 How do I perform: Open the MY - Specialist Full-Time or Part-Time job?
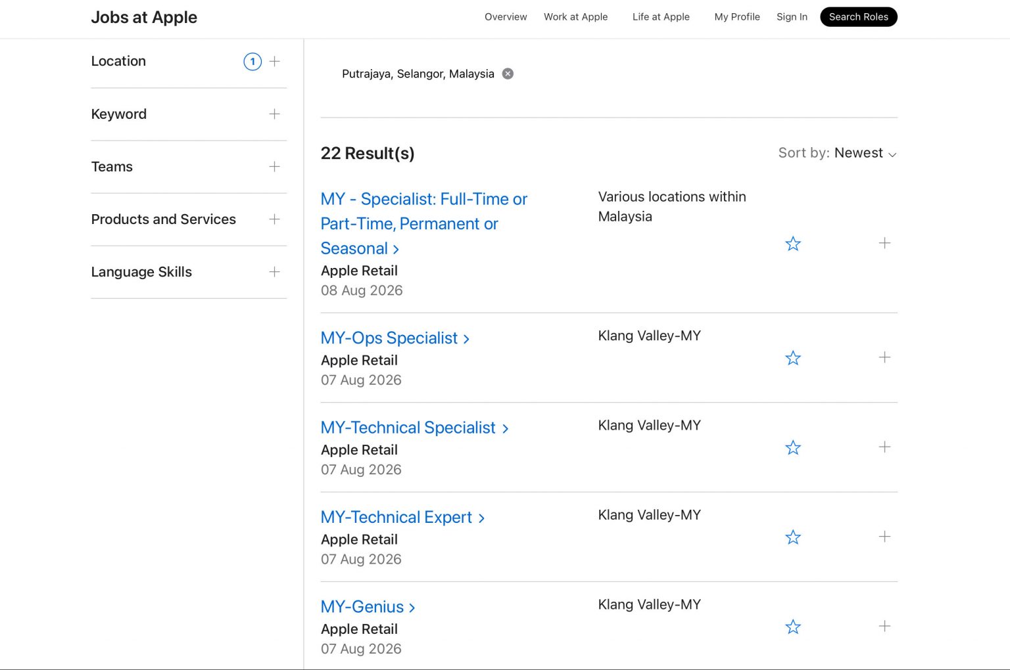pos(424,224)
